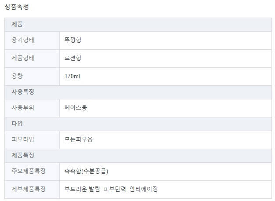Viewport: 275px width, 201px height.
Task: Click the 용기형태 label cell
Action: 23,40
